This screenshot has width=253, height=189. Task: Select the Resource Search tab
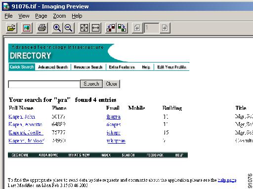88,67
